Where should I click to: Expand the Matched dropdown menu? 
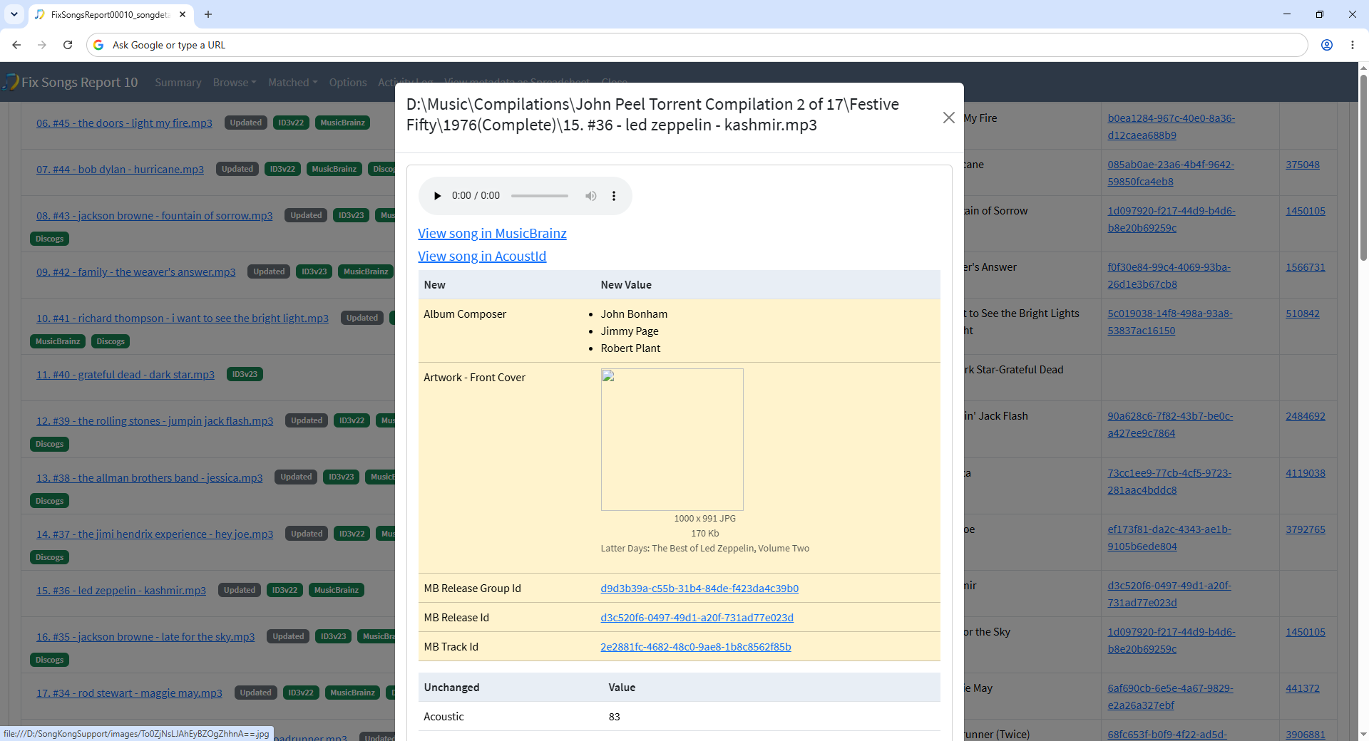click(293, 83)
